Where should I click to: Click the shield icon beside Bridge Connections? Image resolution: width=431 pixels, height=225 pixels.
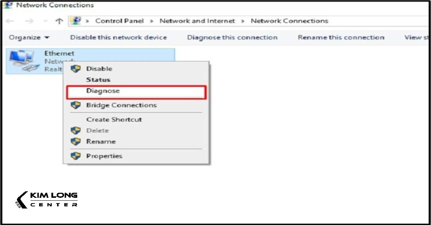pyautogui.click(x=76, y=105)
